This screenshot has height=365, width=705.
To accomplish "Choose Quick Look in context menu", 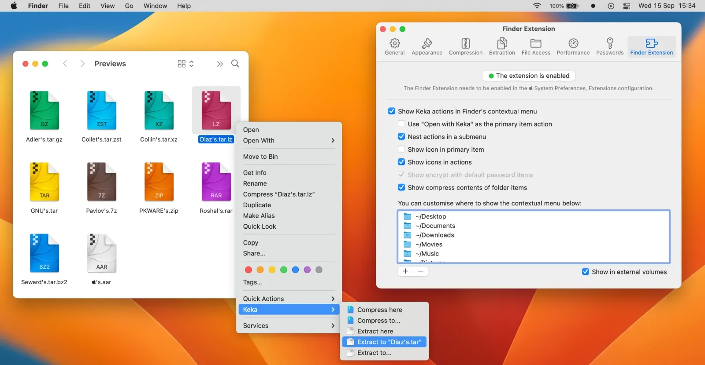I will click(289, 226).
